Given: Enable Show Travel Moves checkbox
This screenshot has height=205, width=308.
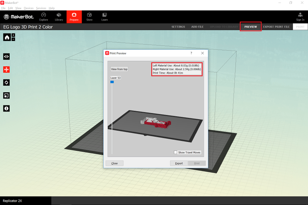Looking at the screenshot, I should (x=176, y=152).
